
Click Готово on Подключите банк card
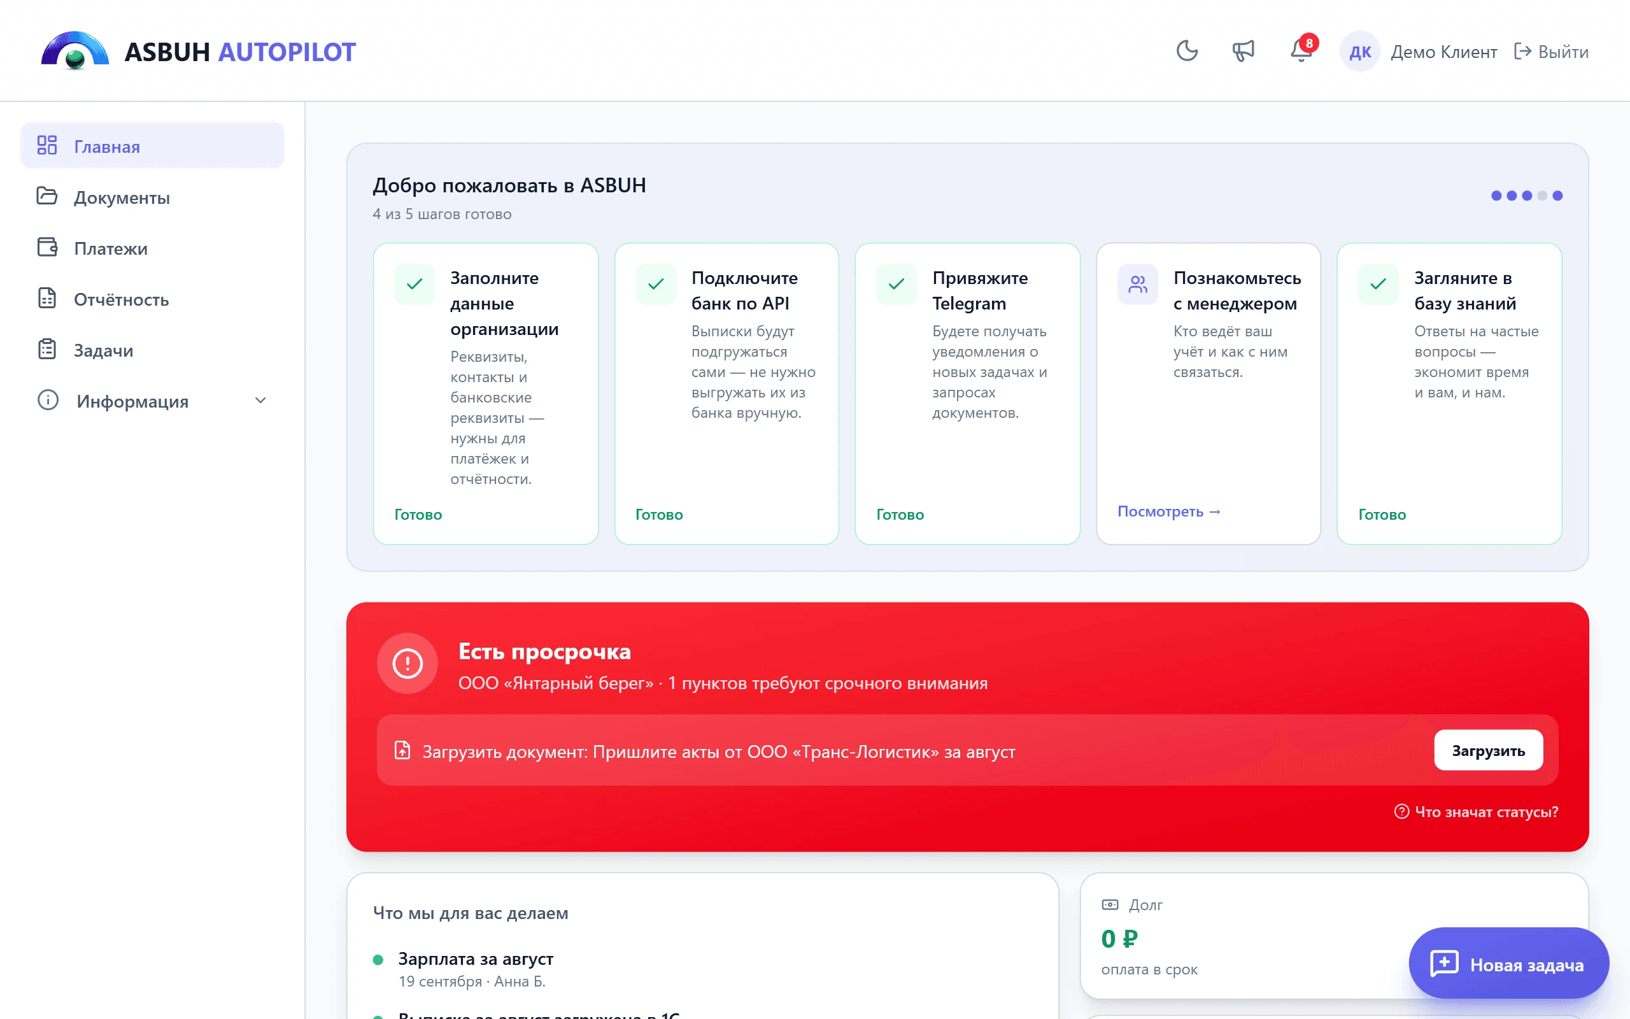pyautogui.click(x=659, y=514)
